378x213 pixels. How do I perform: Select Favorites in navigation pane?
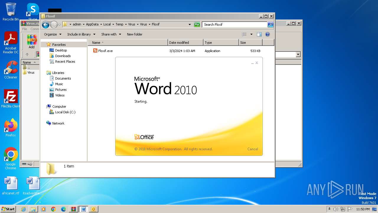tap(59, 45)
